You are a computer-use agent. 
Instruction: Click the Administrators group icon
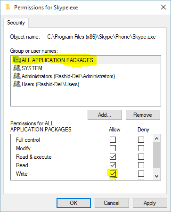(17, 76)
